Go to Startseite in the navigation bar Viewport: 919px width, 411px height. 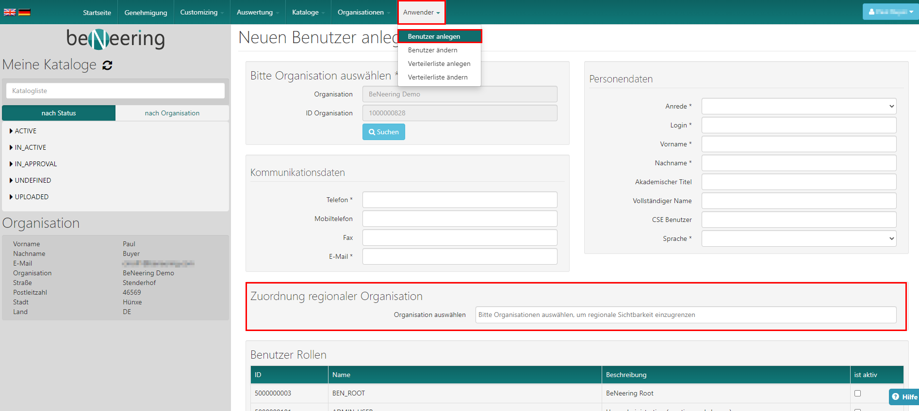tap(97, 13)
